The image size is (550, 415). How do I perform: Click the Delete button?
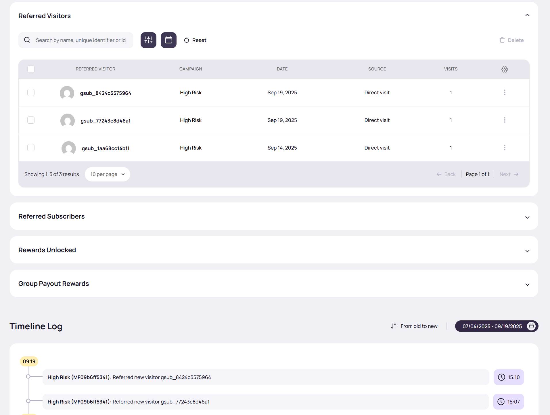pos(511,40)
